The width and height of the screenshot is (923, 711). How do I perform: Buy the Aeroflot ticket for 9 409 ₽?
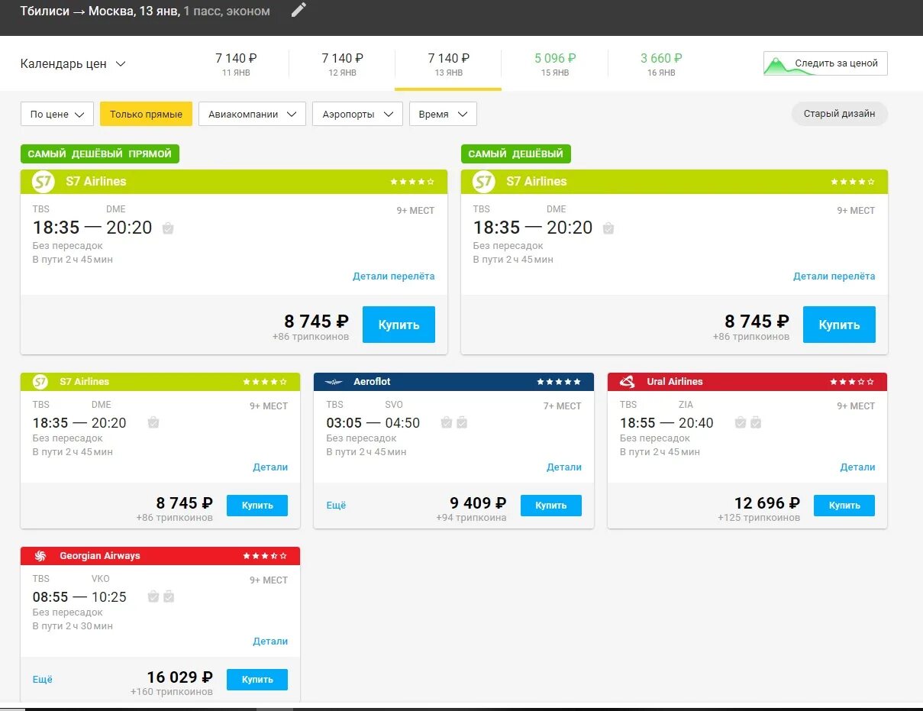(x=551, y=506)
